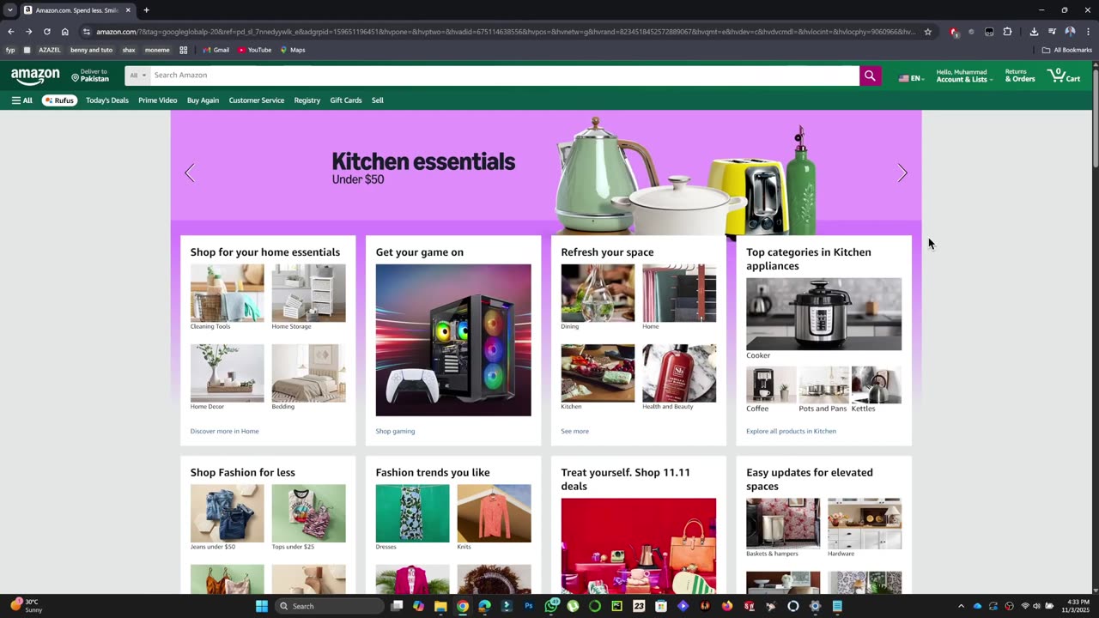The width and height of the screenshot is (1099, 618).
Task: Bookmark this page with star icon
Action: tap(927, 32)
